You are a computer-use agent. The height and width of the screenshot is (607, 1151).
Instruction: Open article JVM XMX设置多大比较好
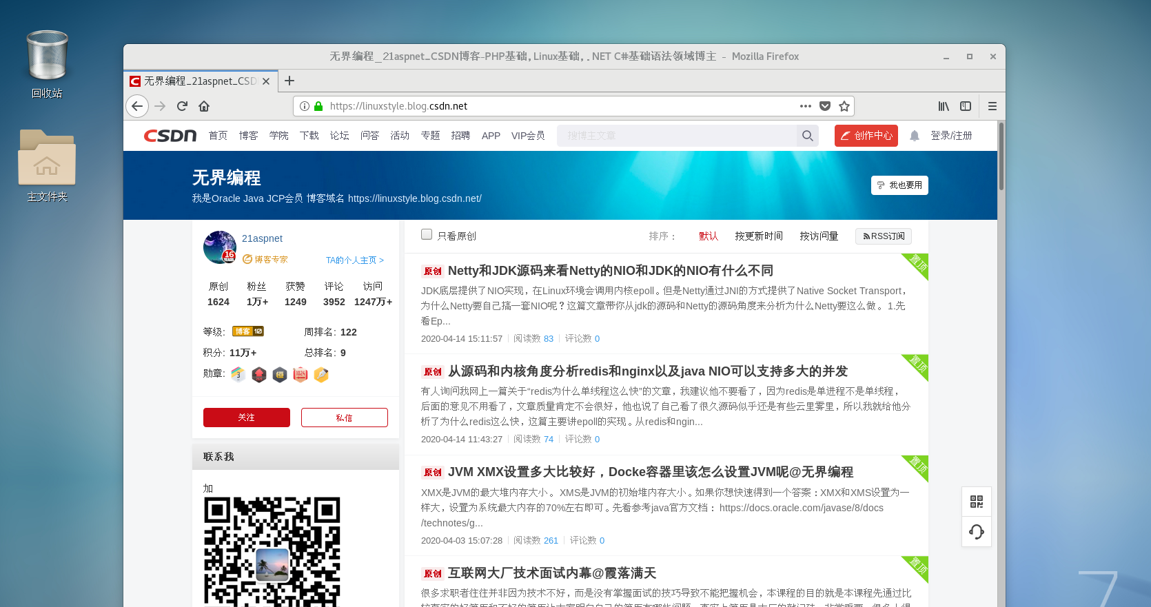point(650,472)
